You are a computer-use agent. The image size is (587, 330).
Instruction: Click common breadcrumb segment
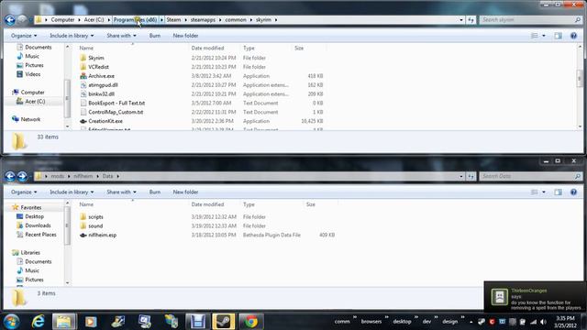pos(236,20)
